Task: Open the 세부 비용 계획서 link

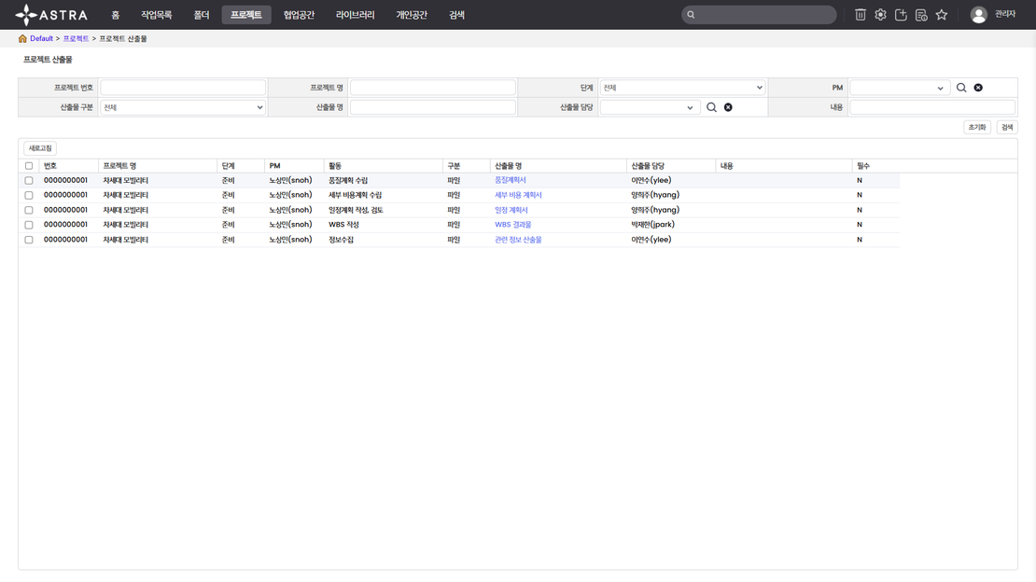Action: point(518,195)
